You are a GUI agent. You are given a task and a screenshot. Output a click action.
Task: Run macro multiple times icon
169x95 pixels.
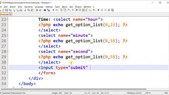click(109, 10)
